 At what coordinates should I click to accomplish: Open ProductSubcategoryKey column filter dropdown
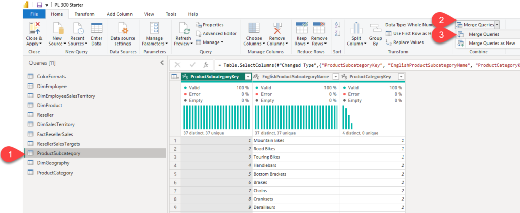tap(248, 77)
